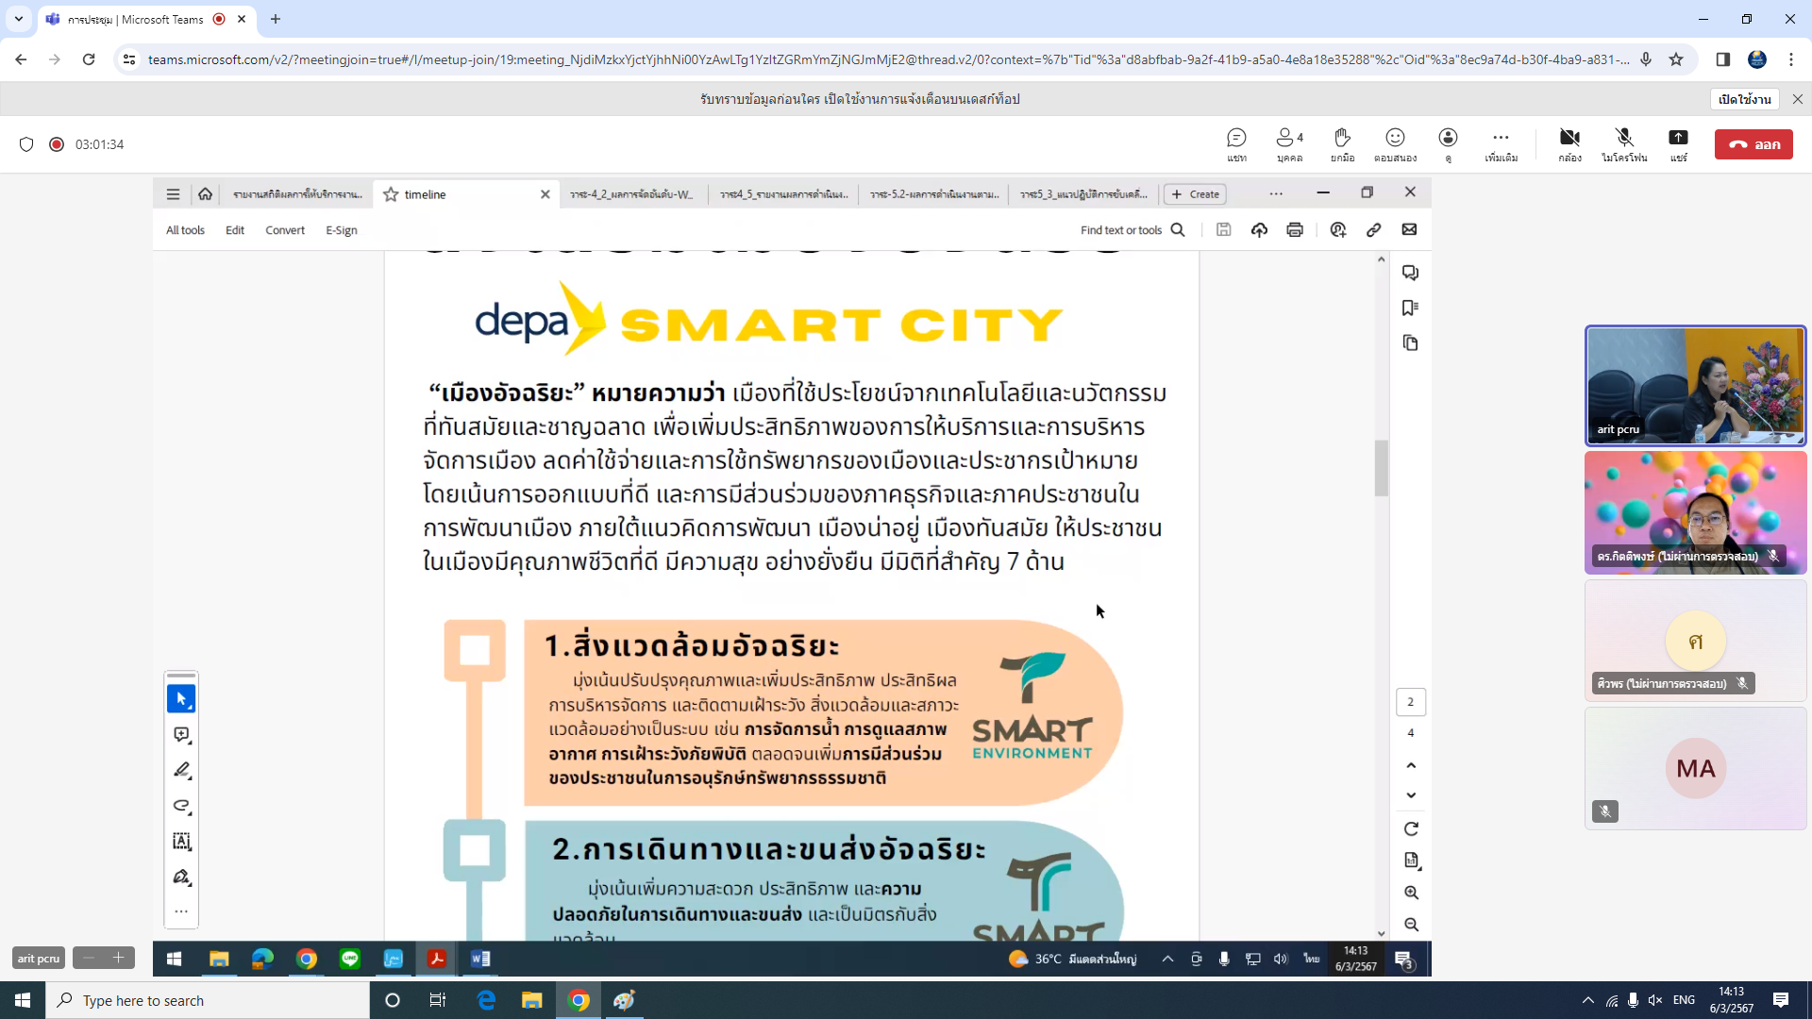Zoom in on the PDF
The image size is (1812, 1019).
pos(1411,893)
